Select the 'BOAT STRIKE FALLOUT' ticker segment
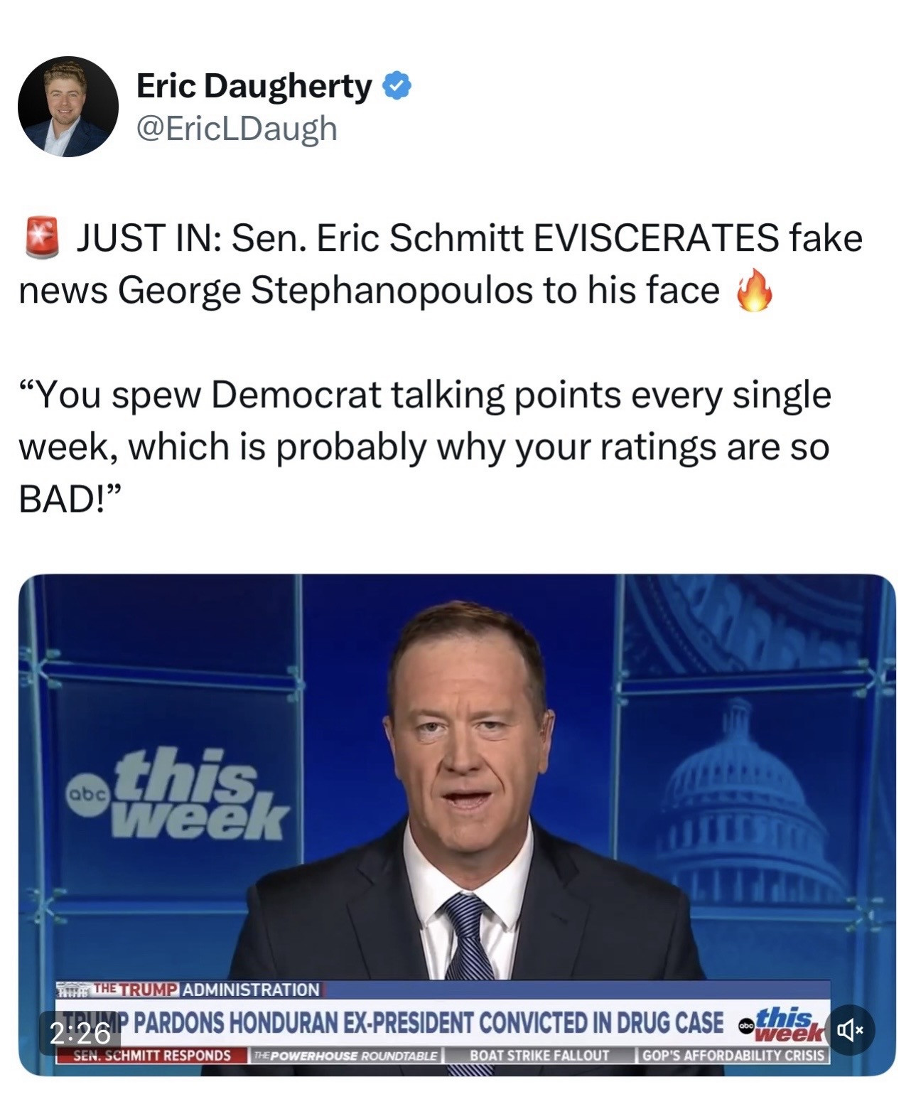Image resolution: width=916 pixels, height=1109 pixels. click(x=539, y=1056)
